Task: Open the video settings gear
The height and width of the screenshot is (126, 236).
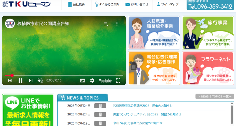Action: pos(92,81)
